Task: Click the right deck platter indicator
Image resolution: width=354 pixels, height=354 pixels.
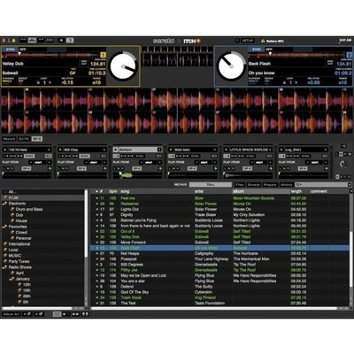Action: (231, 66)
